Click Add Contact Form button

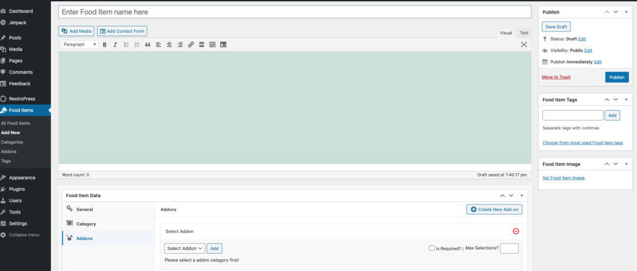pos(122,31)
